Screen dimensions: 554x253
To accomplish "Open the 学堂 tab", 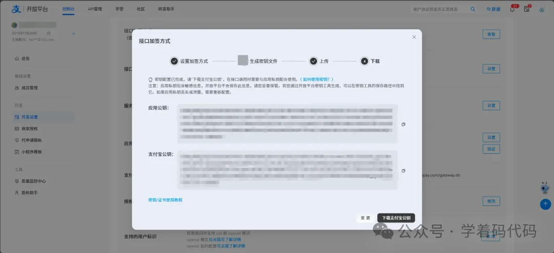I will pyautogui.click(x=120, y=9).
